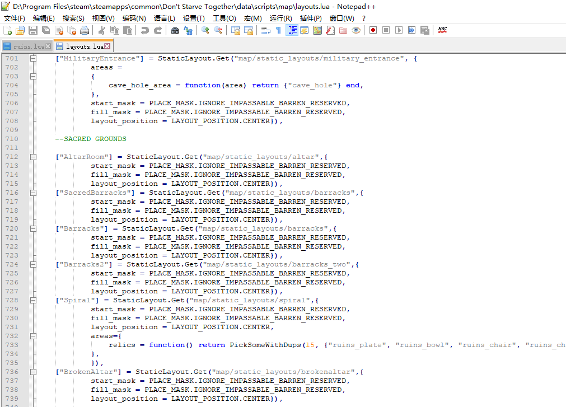The width and height of the screenshot is (566, 407).
Task: Open Find with the binoculars icon
Action: click(175, 30)
